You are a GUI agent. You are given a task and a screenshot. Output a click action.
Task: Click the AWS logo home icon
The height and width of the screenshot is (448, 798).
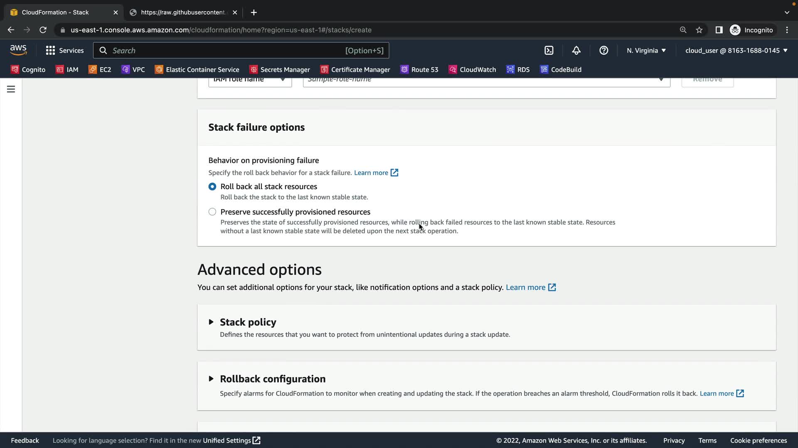[18, 50]
